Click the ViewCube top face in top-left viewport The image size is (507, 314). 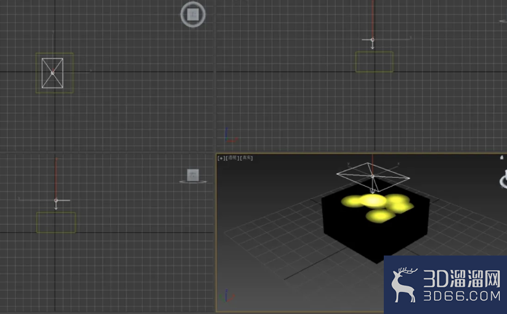pyautogui.click(x=193, y=15)
